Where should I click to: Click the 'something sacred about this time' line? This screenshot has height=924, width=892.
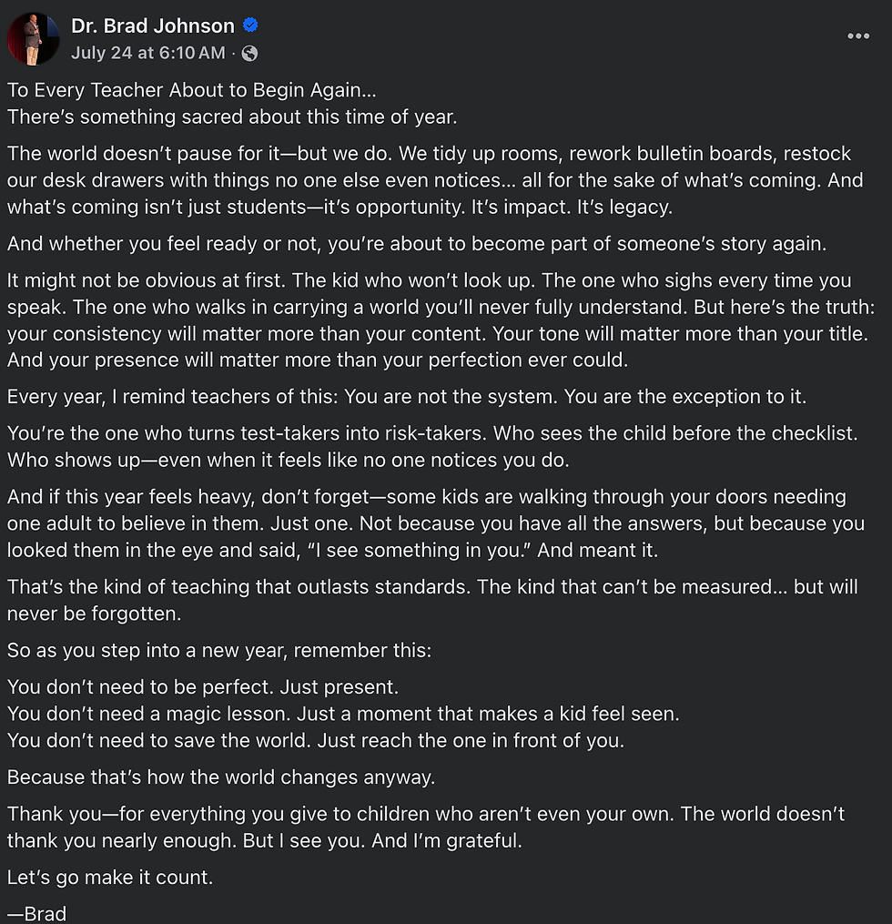[232, 117]
